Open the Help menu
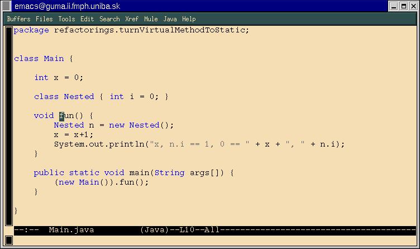 coord(189,19)
